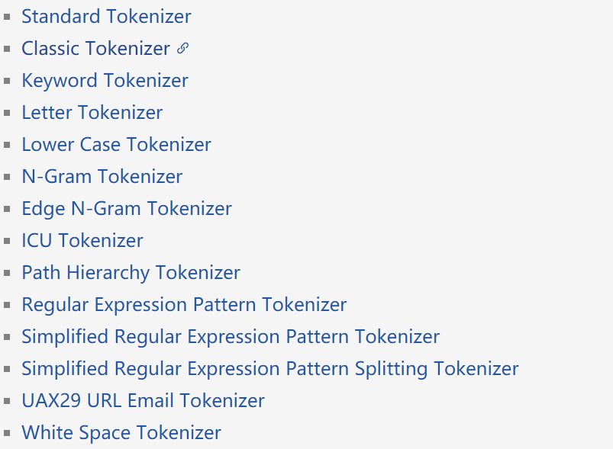Click the bullet beside Standard Tokenizer
The image size is (613, 449).
8,16
